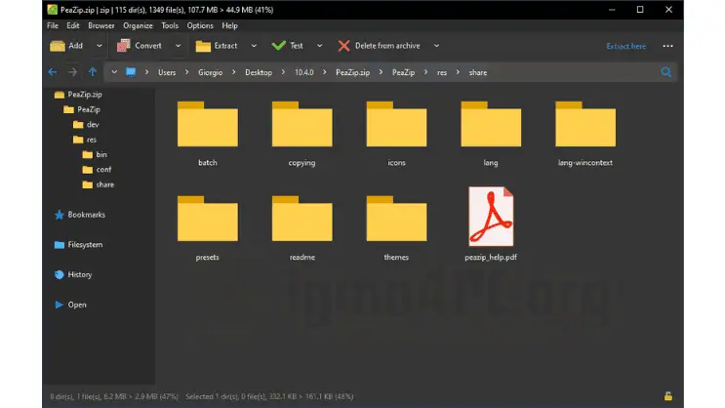
Task: Click PeaZip.zip in the breadcrumb path
Action: [x=353, y=72]
